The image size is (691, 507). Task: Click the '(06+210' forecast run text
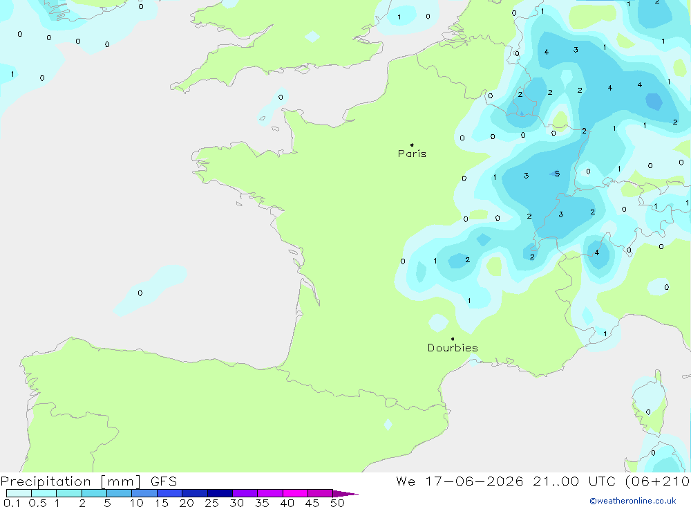point(657,481)
